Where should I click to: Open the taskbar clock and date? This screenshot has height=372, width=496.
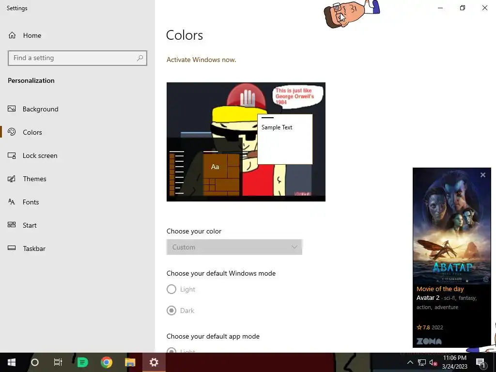454,362
